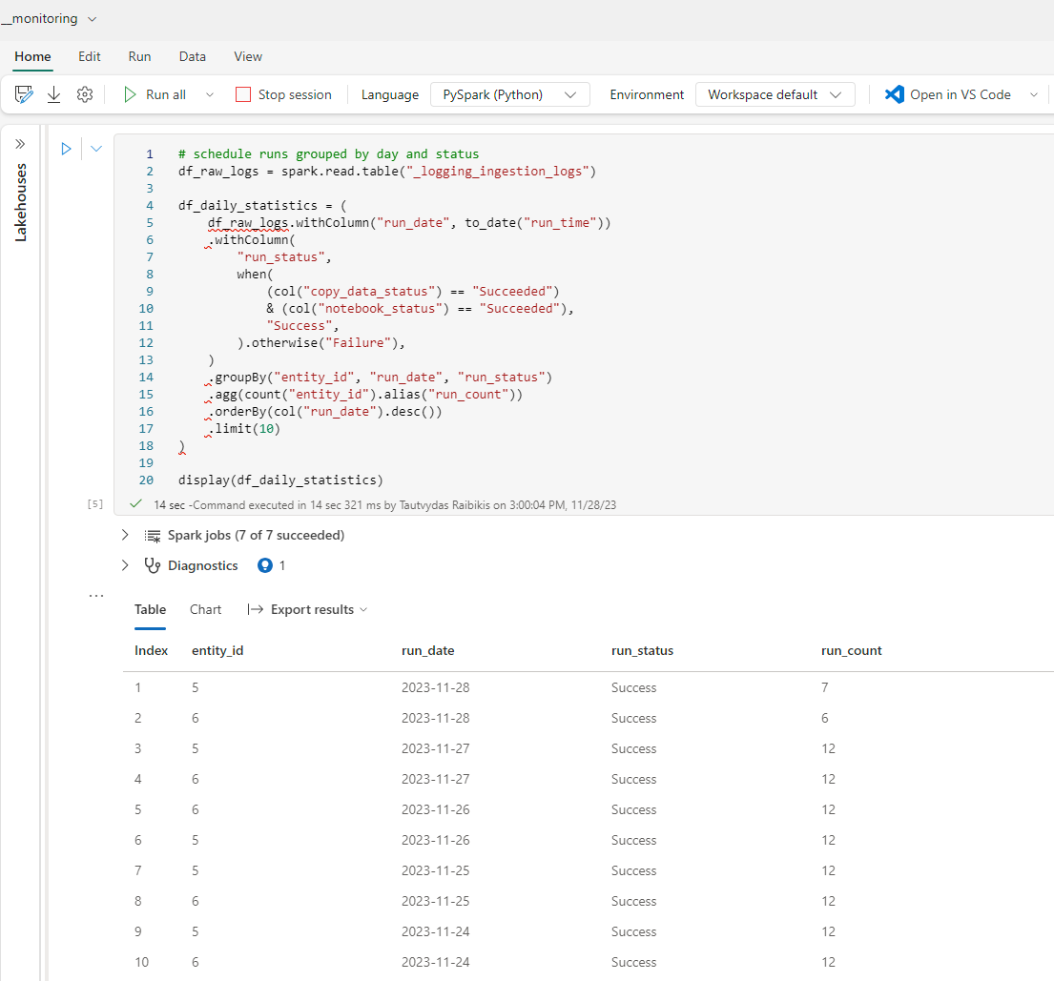Expand the Lakehouses panel double-chevron

click(20, 144)
